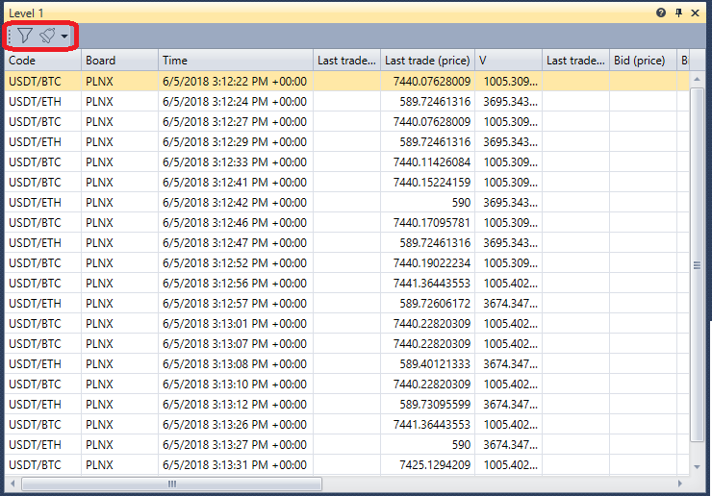Click PLNX board cell at 3:12:33 PM
The image size is (712, 496).
tap(120, 162)
